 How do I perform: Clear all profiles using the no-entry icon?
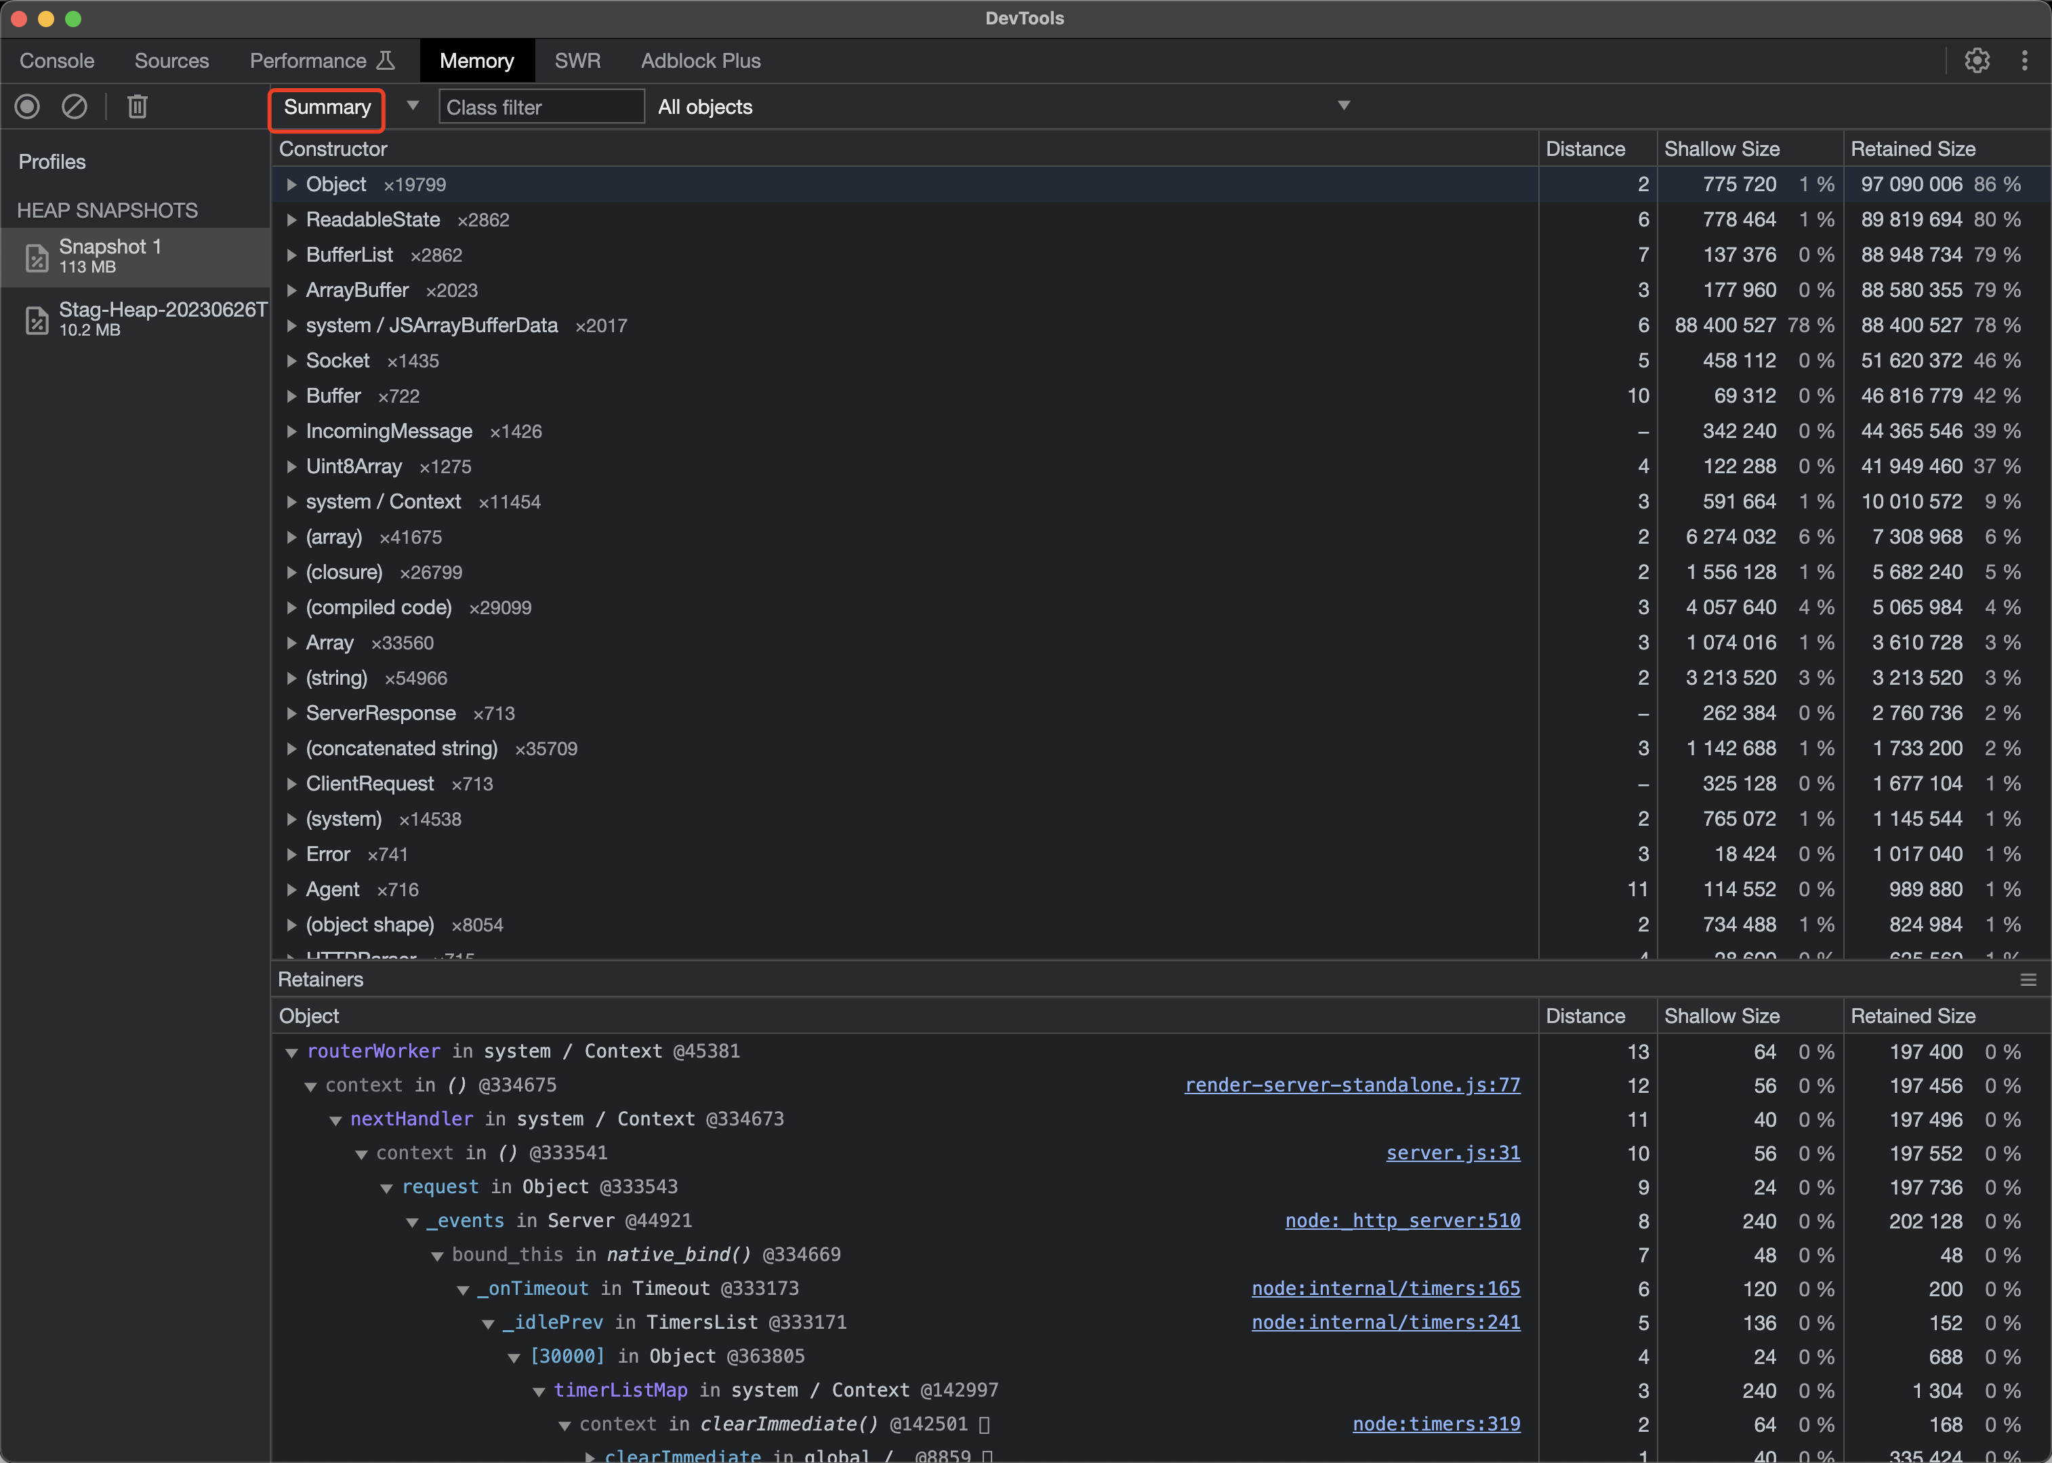click(x=75, y=106)
